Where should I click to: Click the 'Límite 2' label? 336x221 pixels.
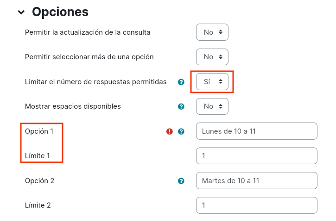(x=38, y=205)
